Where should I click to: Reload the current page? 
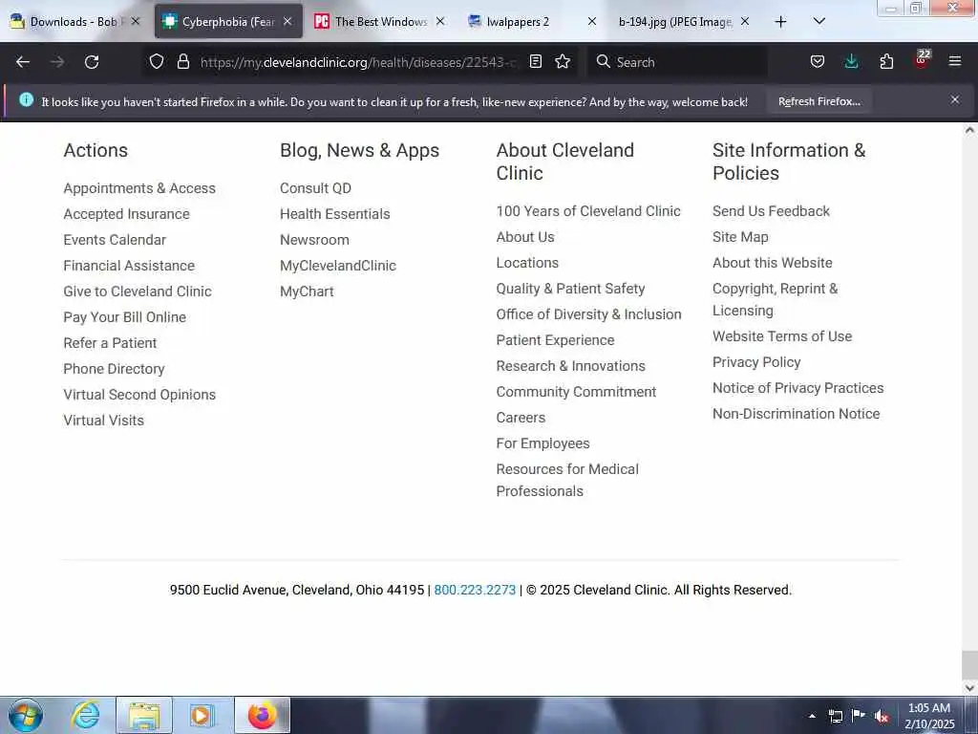pos(92,62)
